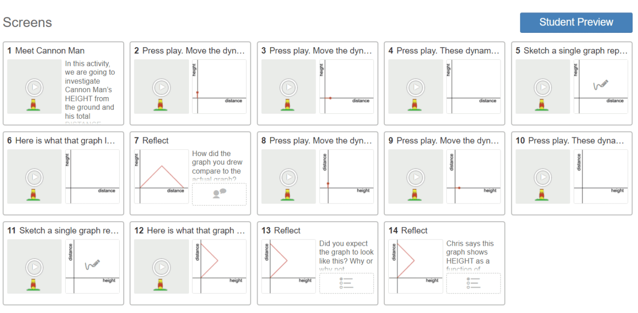Play the video preview on screen 9

pos(415,177)
